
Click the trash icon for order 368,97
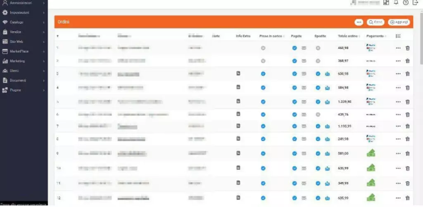[x=407, y=61]
